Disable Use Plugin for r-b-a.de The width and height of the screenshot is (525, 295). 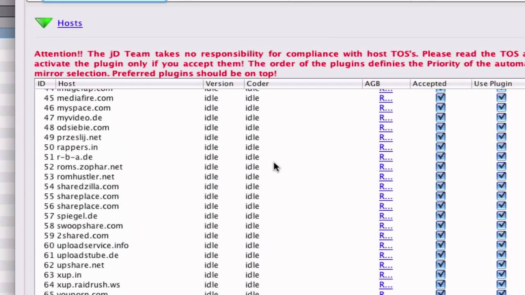tap(501, 157)
